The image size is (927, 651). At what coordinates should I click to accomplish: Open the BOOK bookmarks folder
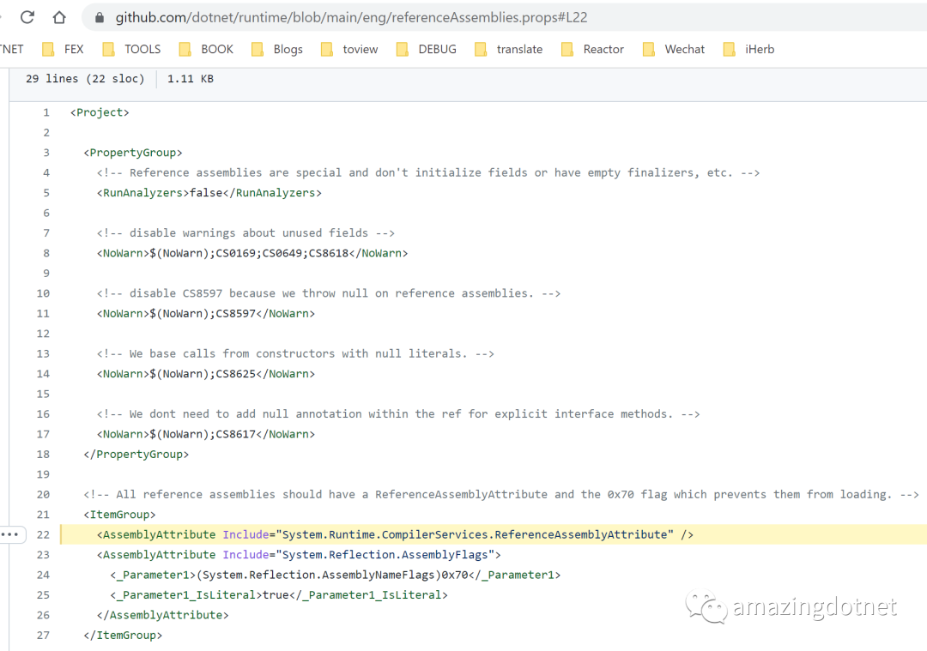[206, 49]
